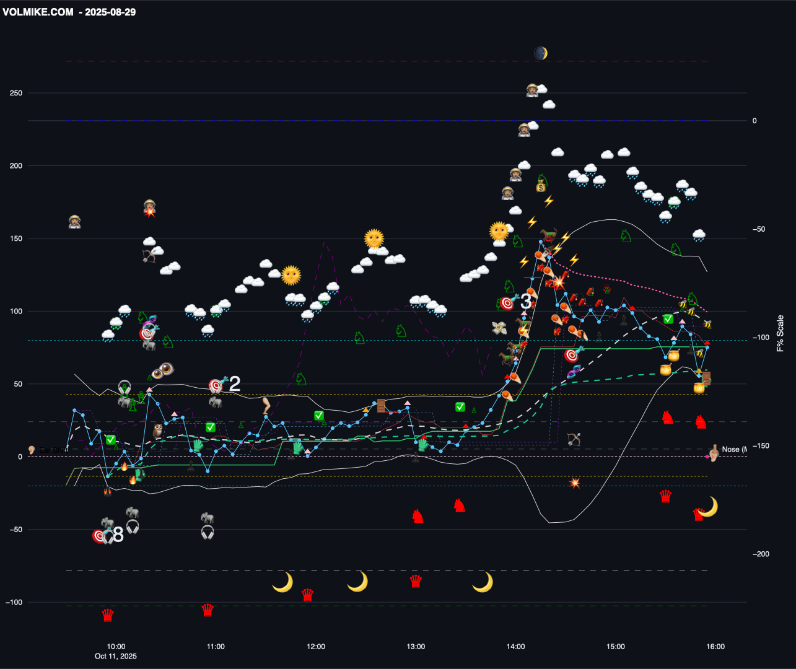
Task: Click the −150 right axis label
Action: tap(761, 446)
